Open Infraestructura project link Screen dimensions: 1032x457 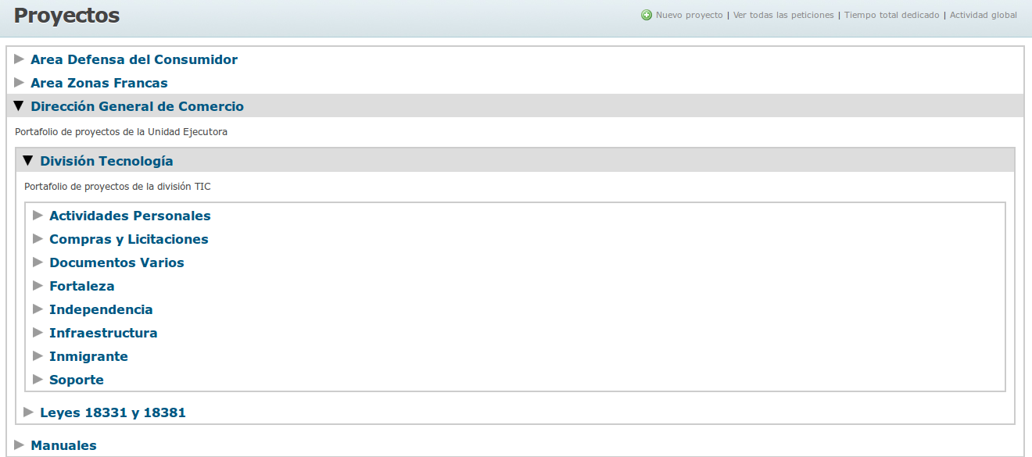click(x=104, y=333)
